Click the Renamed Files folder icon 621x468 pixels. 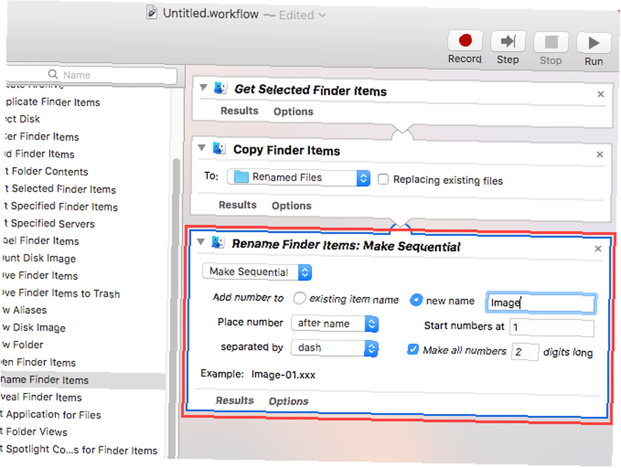click(241, 177)
